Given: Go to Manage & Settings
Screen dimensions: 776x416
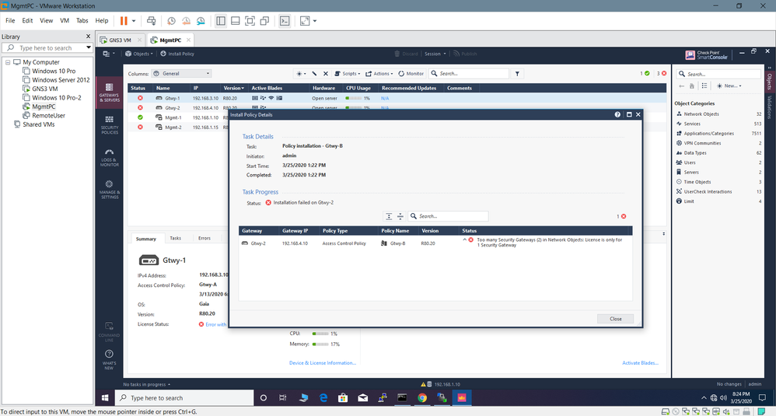Looking at the screenshot, I should tap(109, 189).
